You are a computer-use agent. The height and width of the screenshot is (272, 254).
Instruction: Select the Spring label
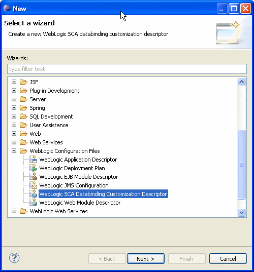pyautogui.click(x=37, y=108)
